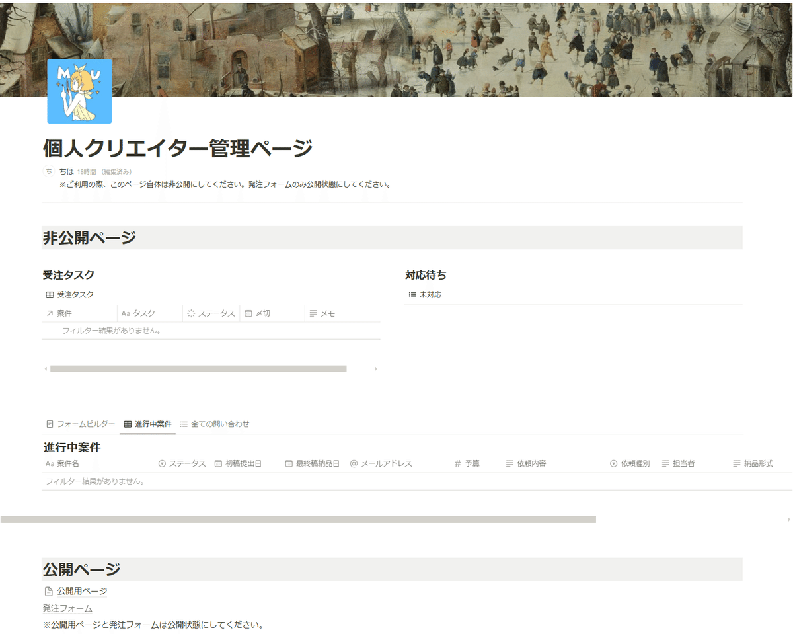Click the text icon of 納品形式 column
Viewport: 793px width, 634px height.
[737, 463]
